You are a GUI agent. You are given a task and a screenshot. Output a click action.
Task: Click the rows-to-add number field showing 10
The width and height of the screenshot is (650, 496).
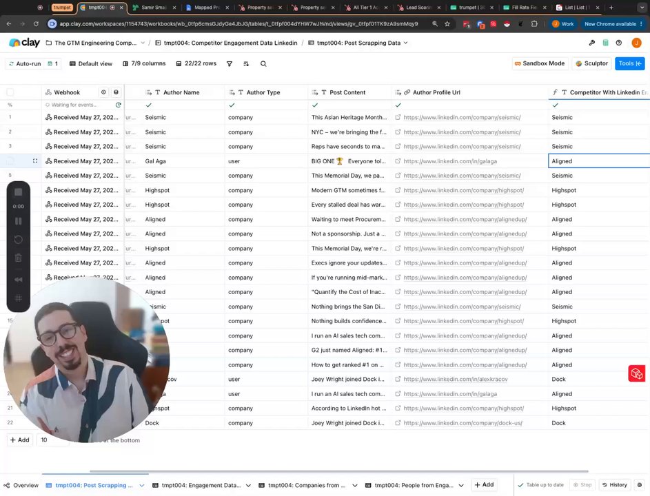[x=52, y=440]
